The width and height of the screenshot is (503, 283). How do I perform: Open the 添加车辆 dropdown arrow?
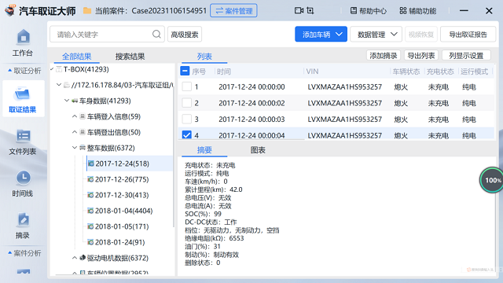(x=339, y=34)
